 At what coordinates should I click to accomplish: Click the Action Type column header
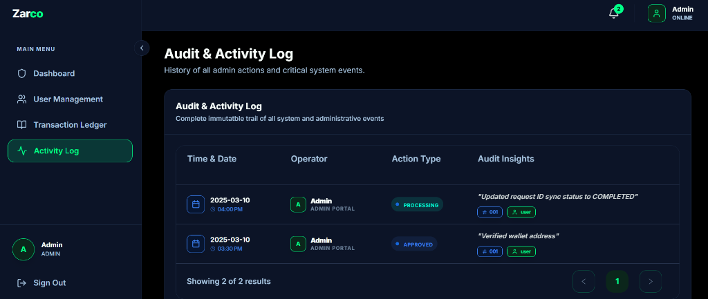point(416,159)
